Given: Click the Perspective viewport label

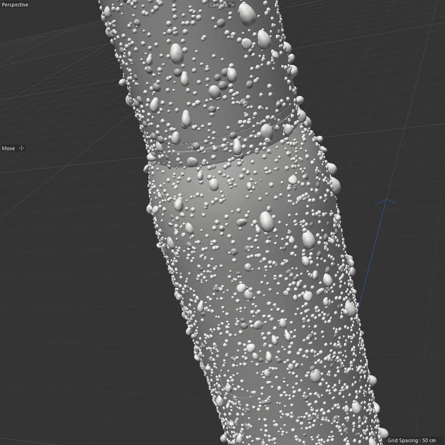Looking at the screenshot, I should (x=15, y=5).
